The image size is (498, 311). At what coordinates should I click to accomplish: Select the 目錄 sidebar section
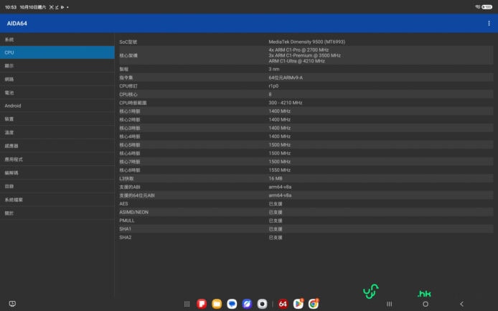57,186
